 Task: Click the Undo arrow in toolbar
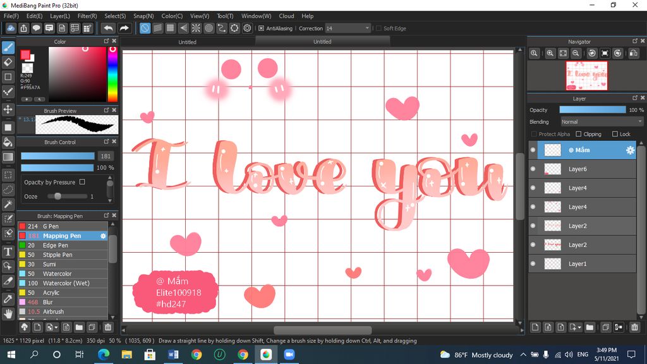[x=108, y=28]
